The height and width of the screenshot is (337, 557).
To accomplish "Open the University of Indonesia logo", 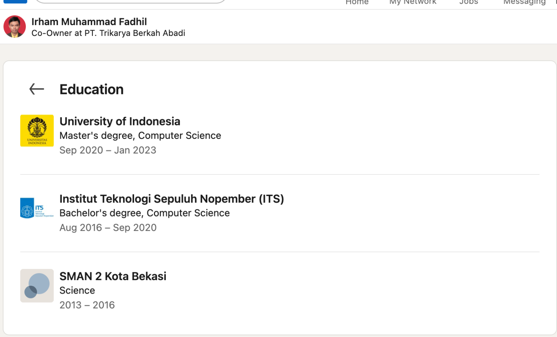I will [x=37, y=131].
